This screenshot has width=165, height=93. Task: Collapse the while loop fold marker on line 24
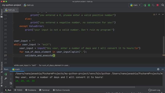pyautogui.click(x=13, y=45)
